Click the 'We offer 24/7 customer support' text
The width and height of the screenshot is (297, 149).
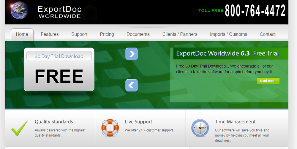click(149, 130)
